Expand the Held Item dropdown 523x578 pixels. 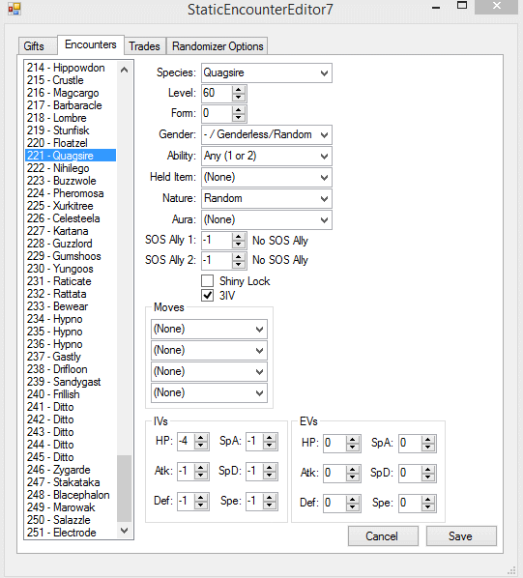click(x=324, y=178)
